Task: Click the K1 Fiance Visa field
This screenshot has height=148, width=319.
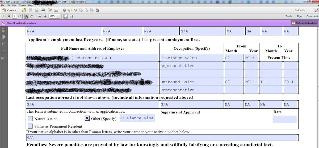Action: [137, 118]
